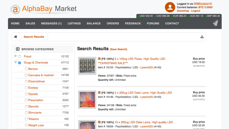Image resolution: width=229 pixels, height=129 pixels.
Task: Open the Balance menu item
Action: pos(94,23)
